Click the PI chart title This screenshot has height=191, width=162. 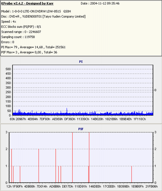click(x=81, y=62)
